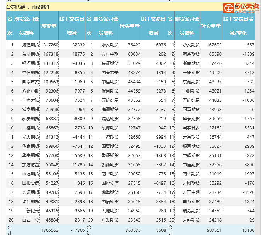The height and width of the screenshot is (235, 261).
Task: Click the 渤海期货 company name
Action: [110, 192]
